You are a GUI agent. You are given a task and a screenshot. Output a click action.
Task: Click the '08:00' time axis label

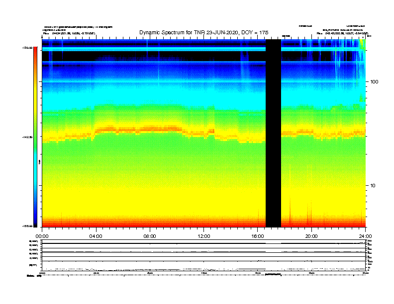150,236
